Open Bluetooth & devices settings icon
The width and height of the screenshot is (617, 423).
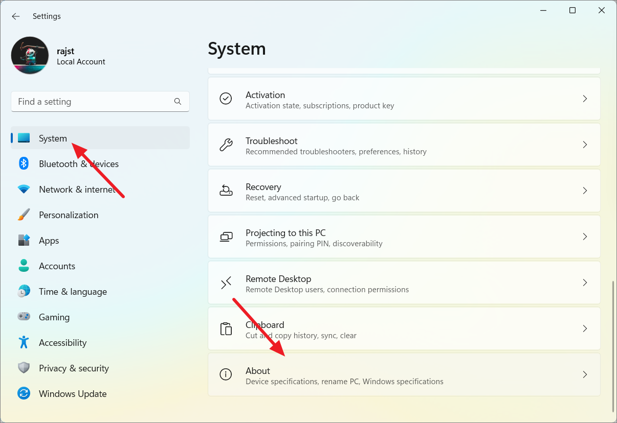[24, 163]
